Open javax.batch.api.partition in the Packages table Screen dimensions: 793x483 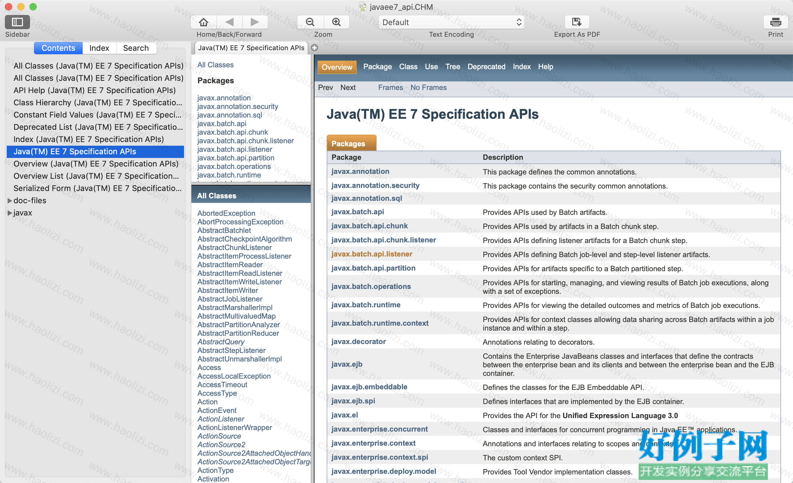click(x=373, y=268)
